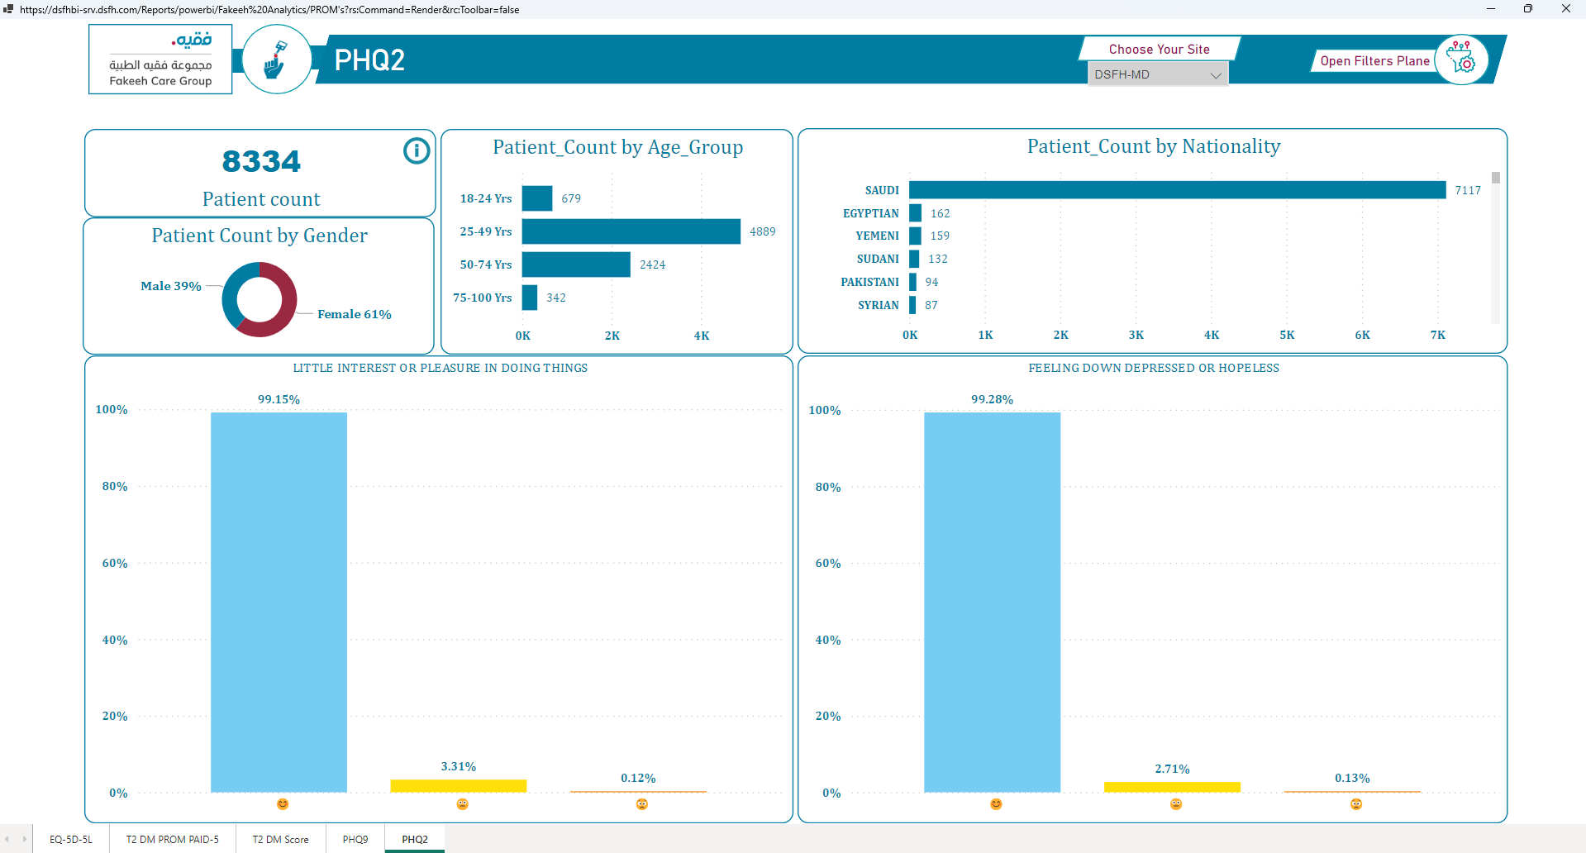The width and height of the screenshot is (1586, 853).
Task: Click neutral face emoji under Little Interest chart
Action: pos(463,804)
